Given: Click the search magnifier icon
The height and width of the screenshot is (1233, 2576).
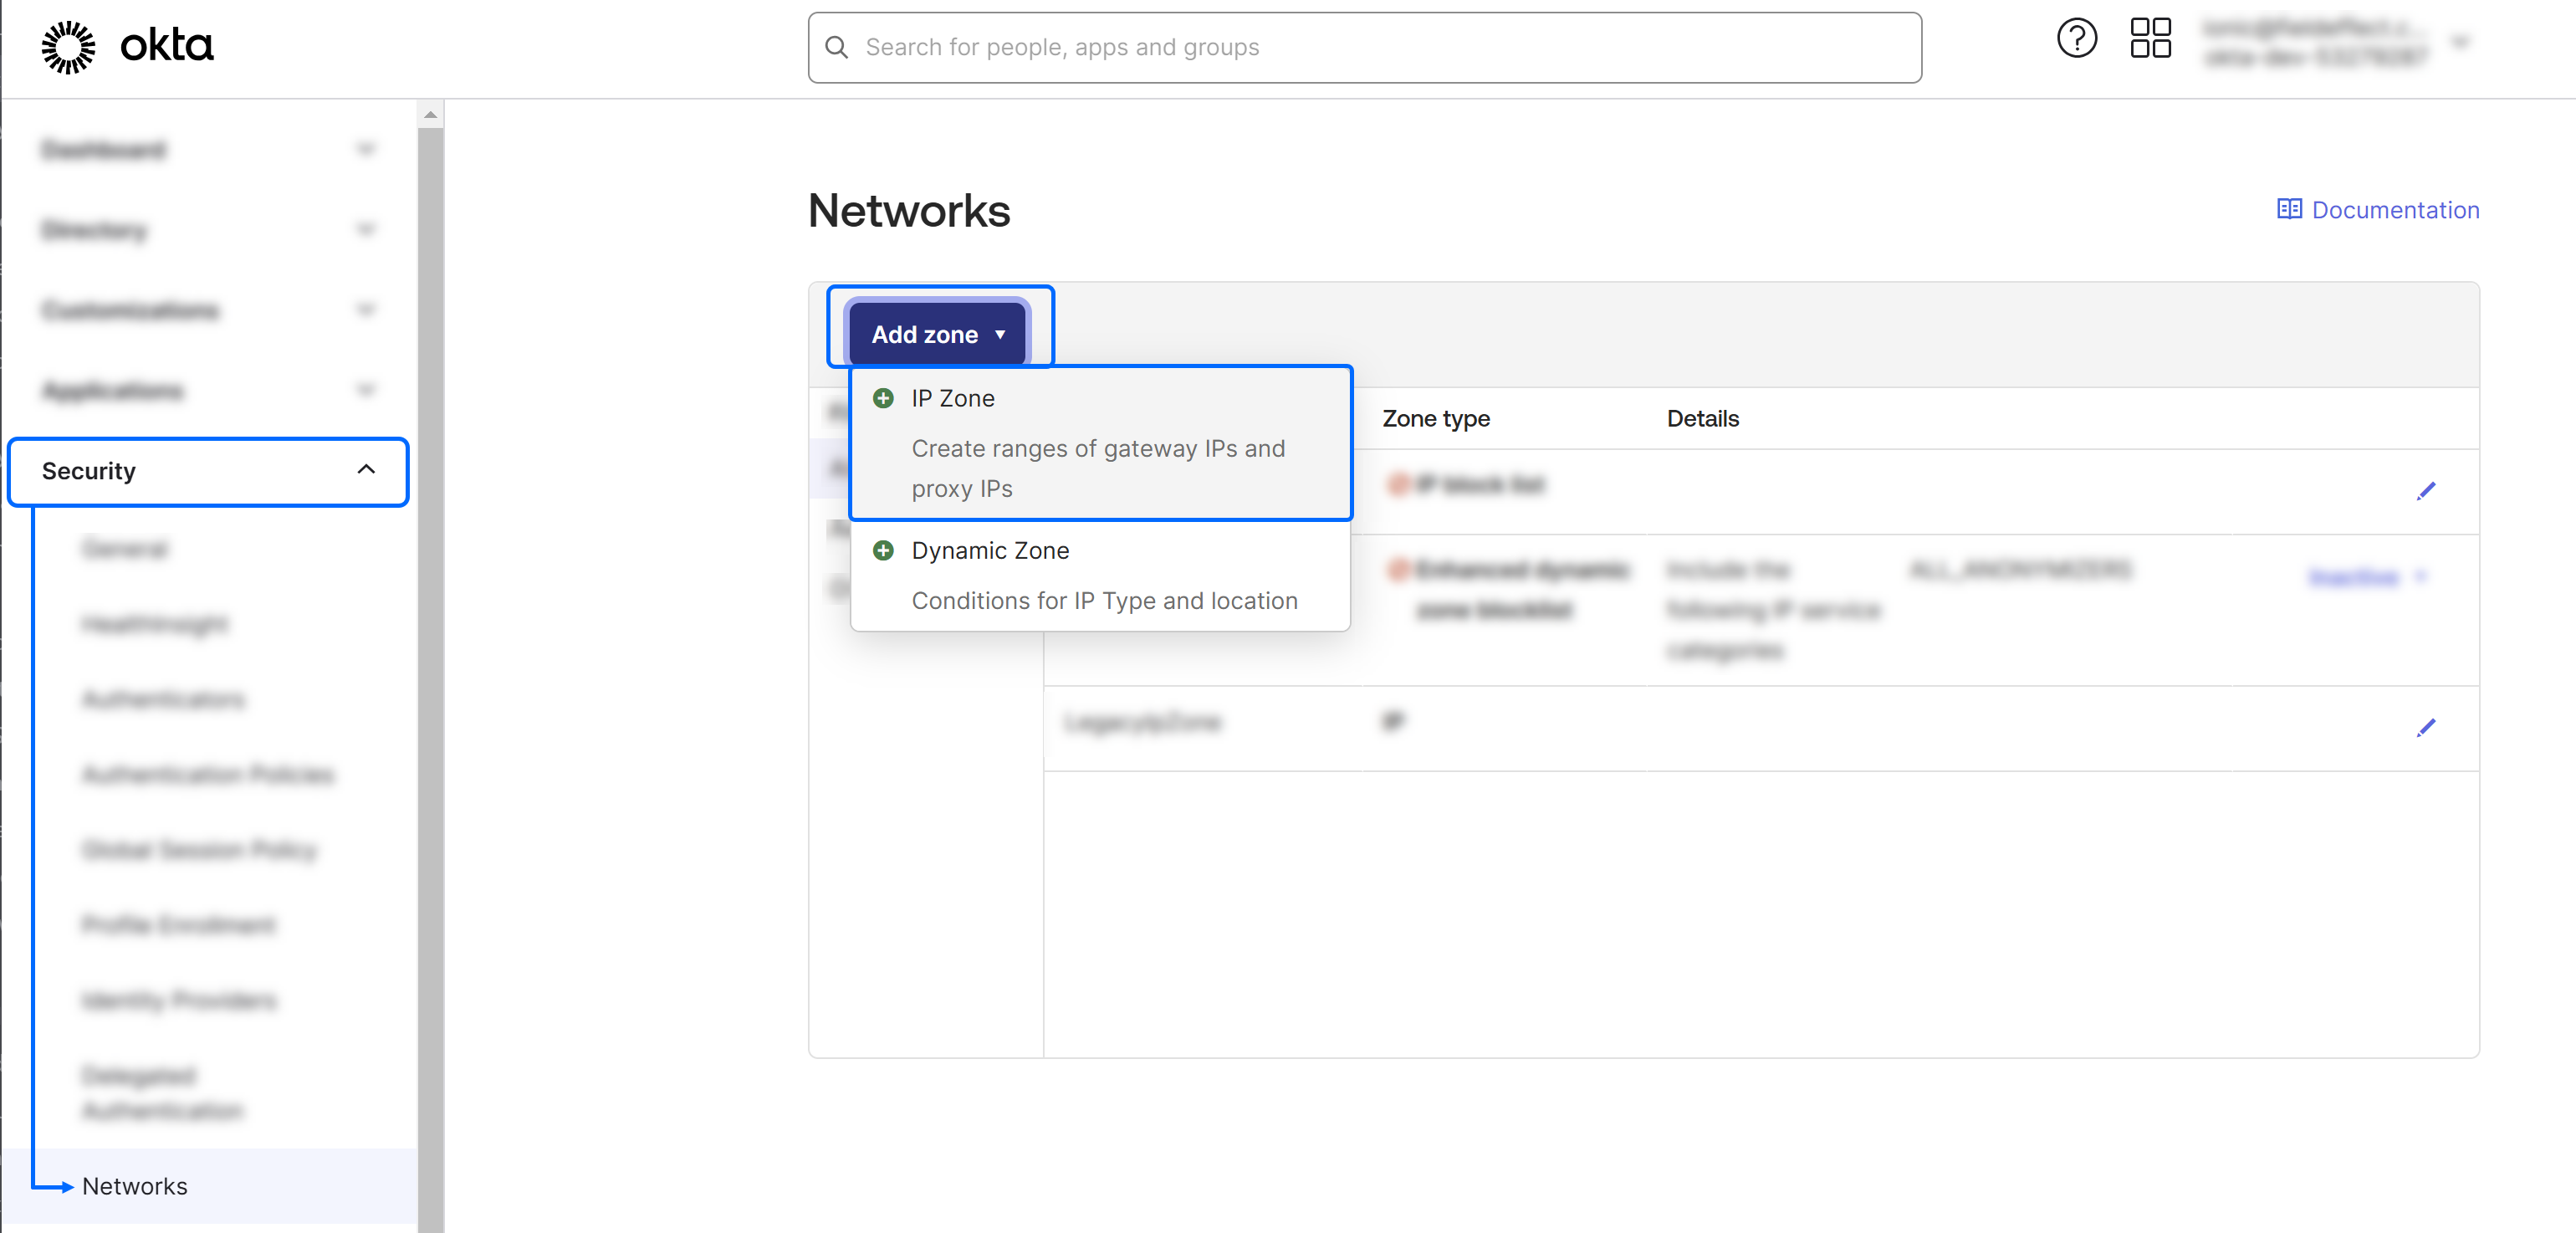Looking at the screenshot, I should pos(836,47).
